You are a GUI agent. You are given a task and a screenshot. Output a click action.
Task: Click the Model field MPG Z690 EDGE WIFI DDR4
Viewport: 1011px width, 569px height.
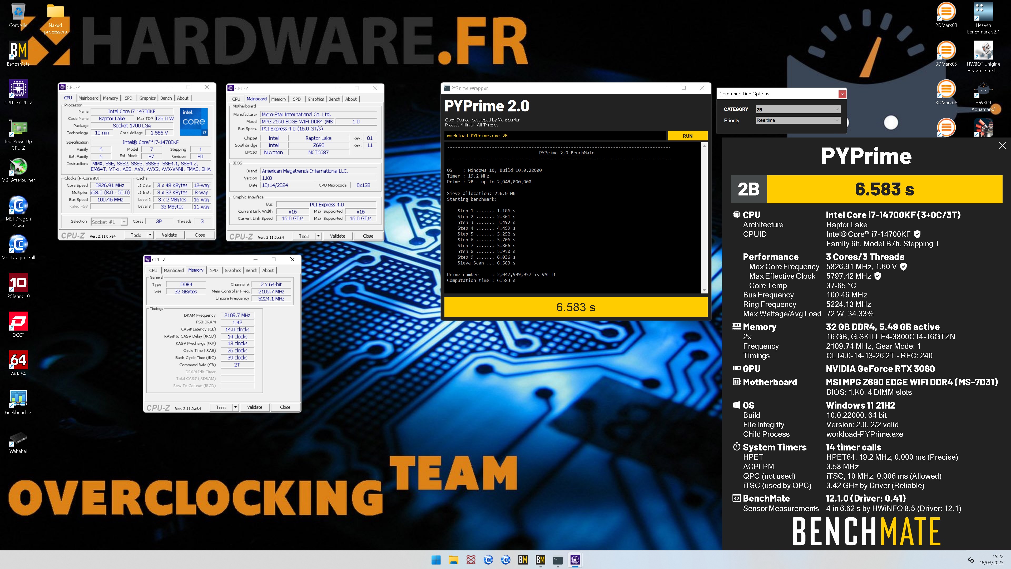pyautogui.click(x=298, y=122)
